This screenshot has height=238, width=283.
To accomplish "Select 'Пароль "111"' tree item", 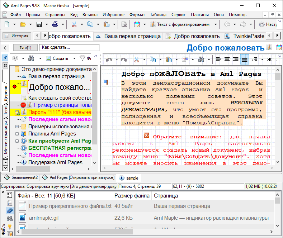I will [60, 112].
